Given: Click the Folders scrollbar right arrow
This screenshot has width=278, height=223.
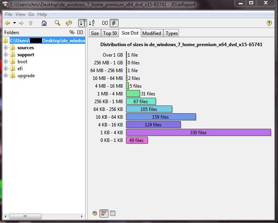Looking at the screenshot, I should click(x=82, y=216).
